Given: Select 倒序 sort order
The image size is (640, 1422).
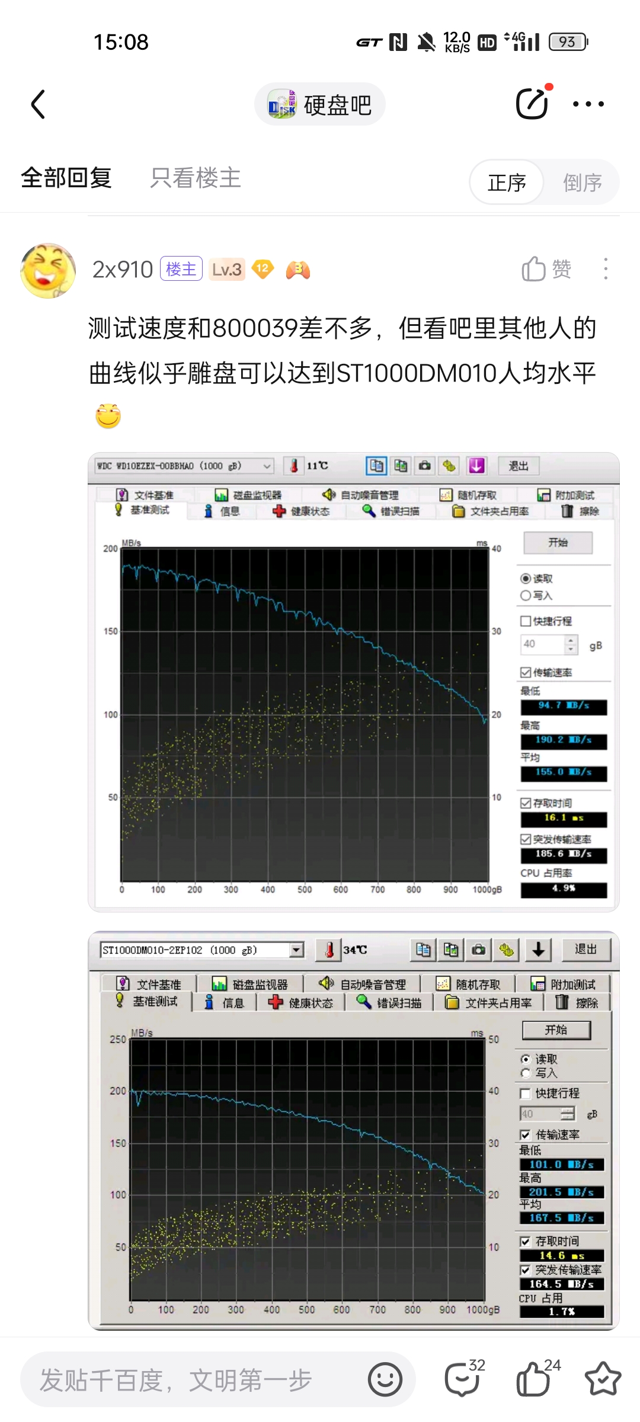Looking at the screenshot, I should coord(582,182).
